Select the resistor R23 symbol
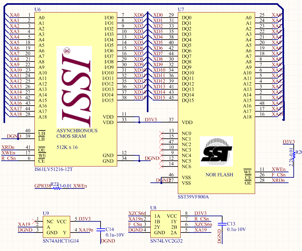302x251 pixels. coord(56,188)
